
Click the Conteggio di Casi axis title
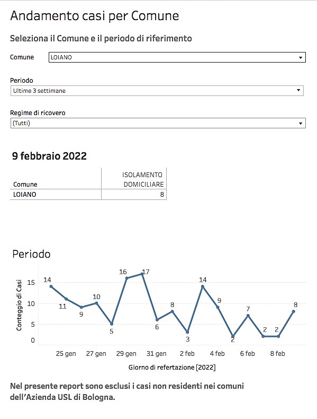[x=19, y=305]
